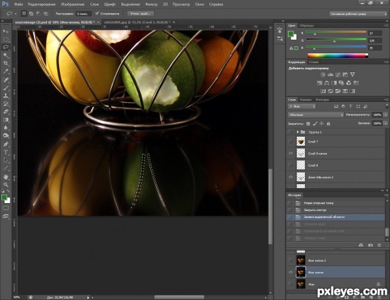Screen dimensions: 390x300
Task: Select the Lasso tool in toolbox
Action: click(x=5, y=47)
